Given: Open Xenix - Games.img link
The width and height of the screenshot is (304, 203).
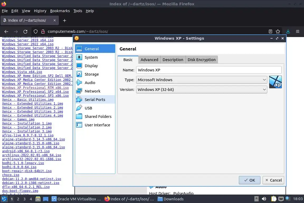Looking at the screenshot, I should click(18, 119).
